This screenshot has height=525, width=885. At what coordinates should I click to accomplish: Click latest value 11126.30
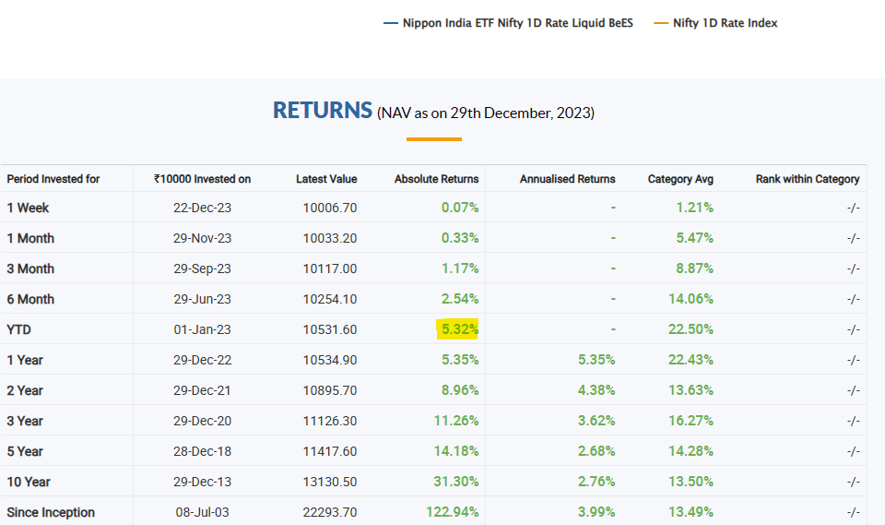330,422
